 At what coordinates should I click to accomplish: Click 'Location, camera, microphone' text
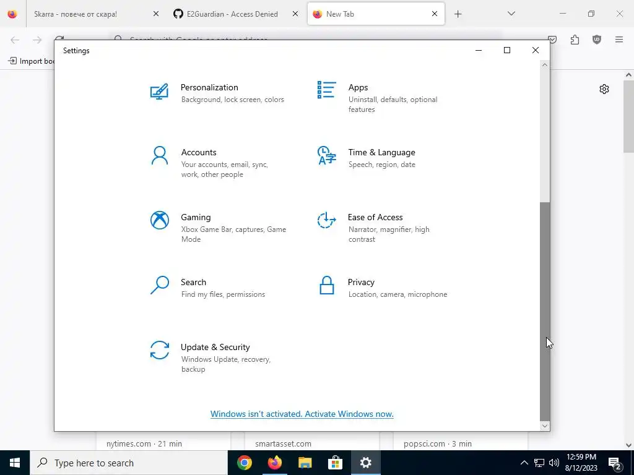[398, 294]
